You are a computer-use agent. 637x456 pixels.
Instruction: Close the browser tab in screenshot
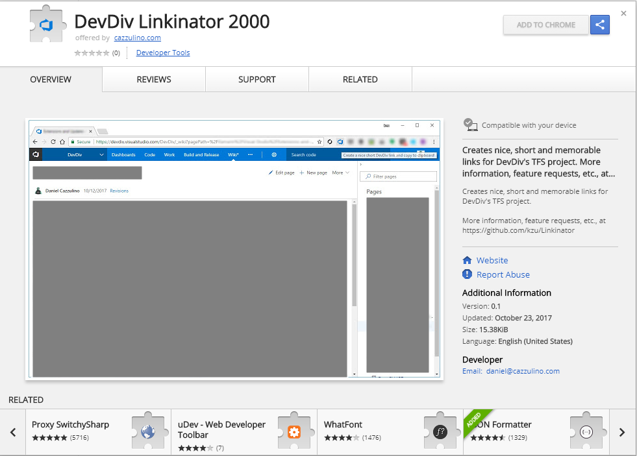pos(91,132)
